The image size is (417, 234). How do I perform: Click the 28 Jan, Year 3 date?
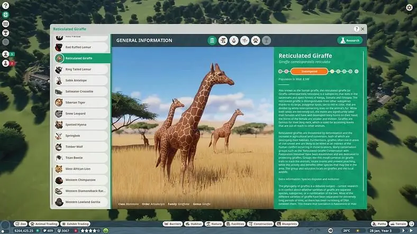[x=380, y=230]
